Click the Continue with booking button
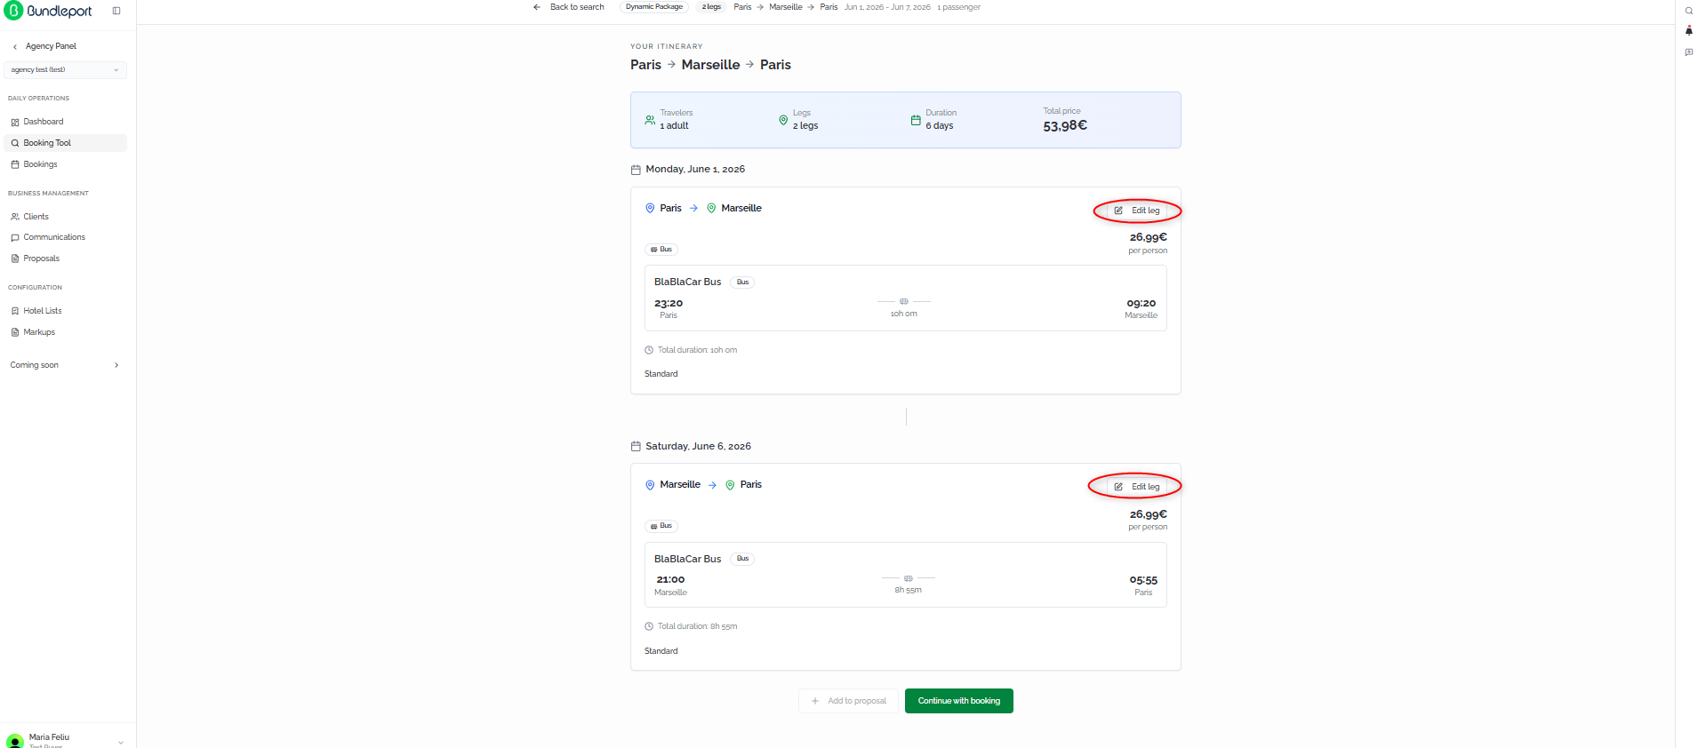 (x=959, y=701)
